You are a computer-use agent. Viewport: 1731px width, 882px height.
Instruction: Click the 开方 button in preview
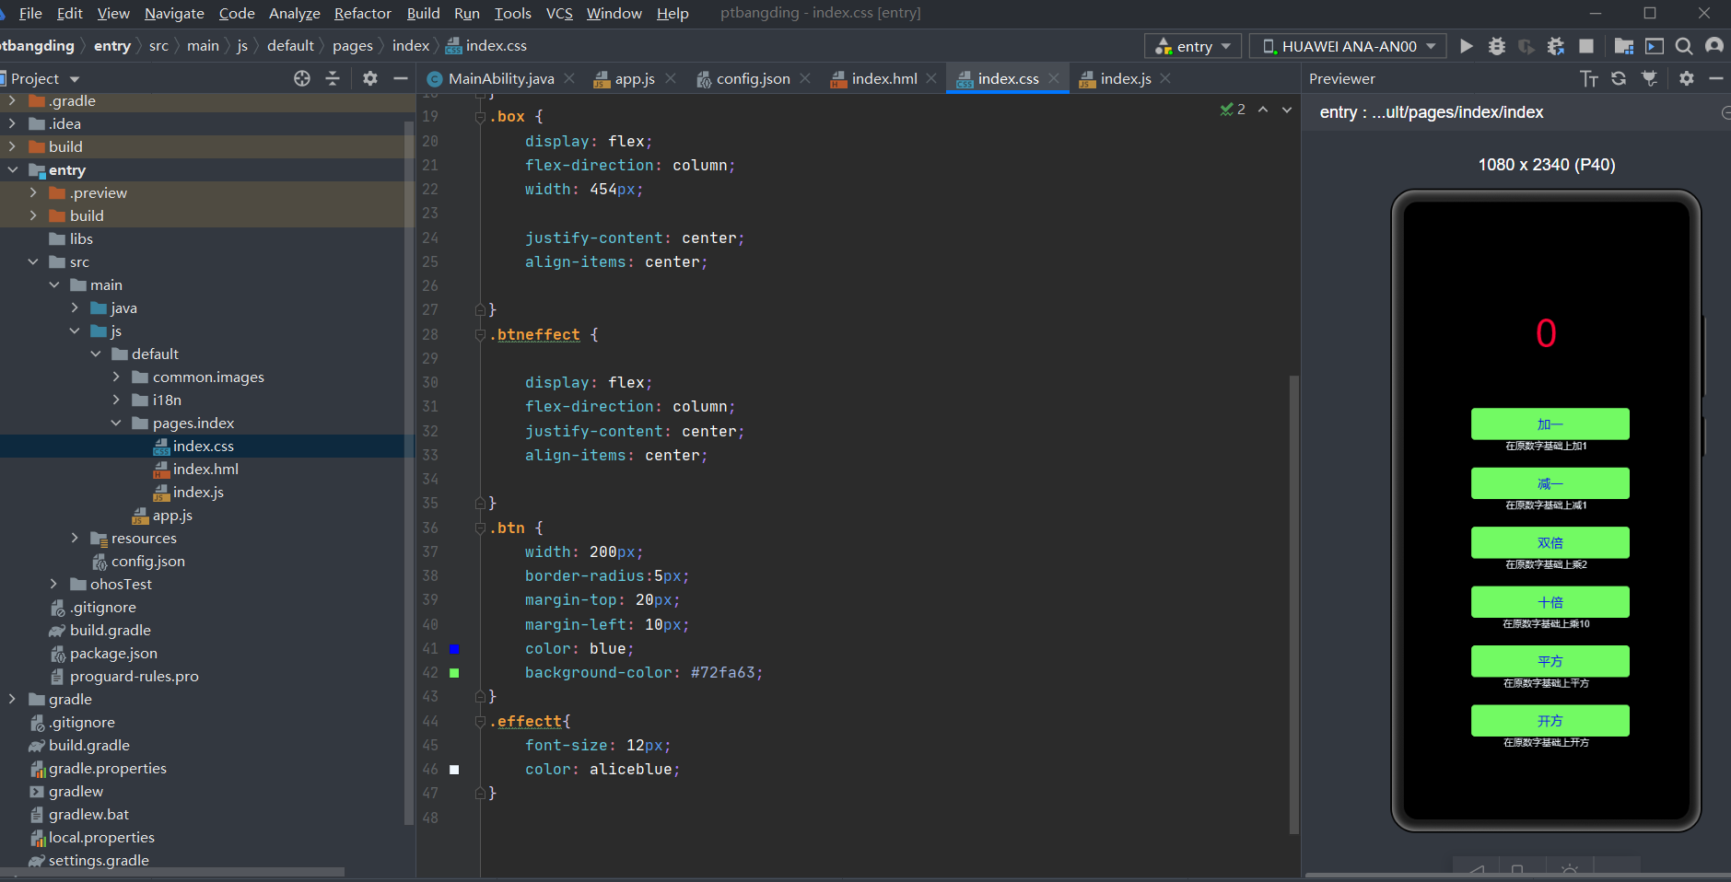(1550, 721)
